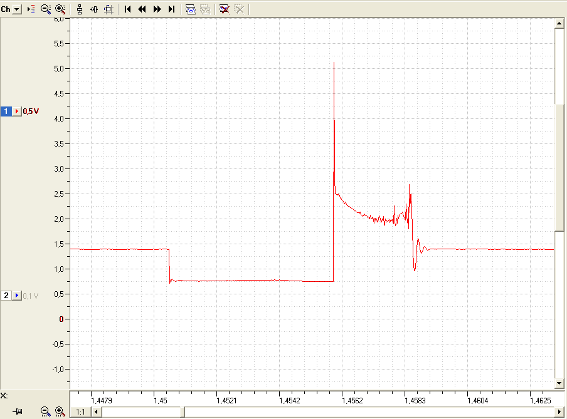Click the channel list marker icon
Viewport: 567px width, 419px height.
pos(31,9)
